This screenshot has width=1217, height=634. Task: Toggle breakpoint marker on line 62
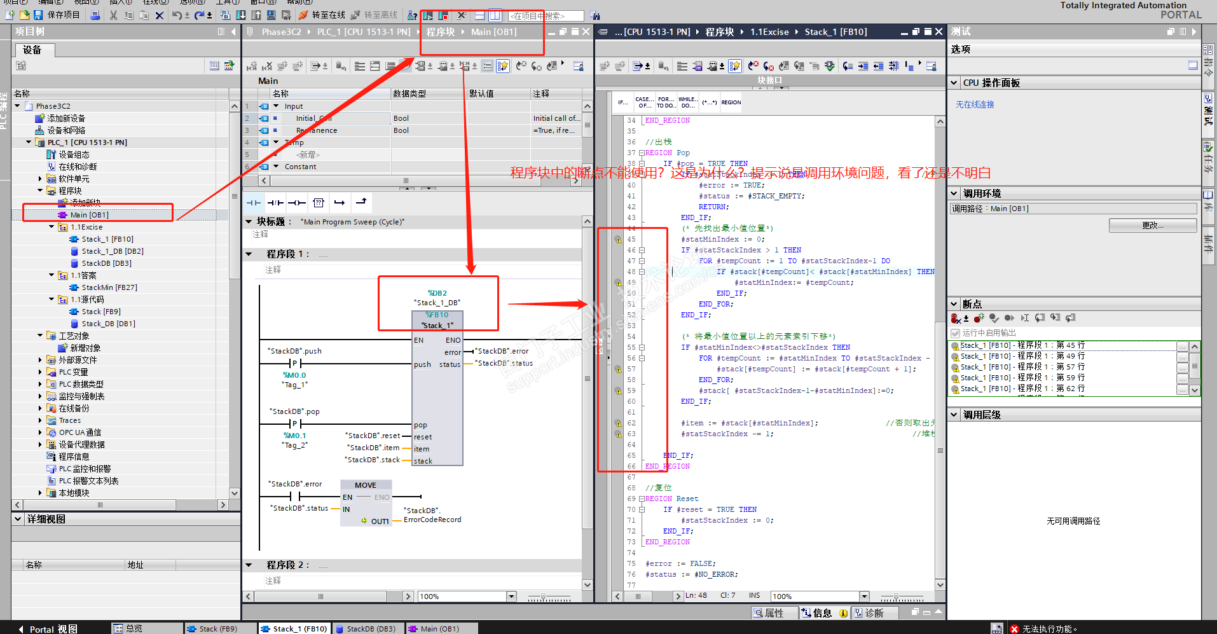617,423
